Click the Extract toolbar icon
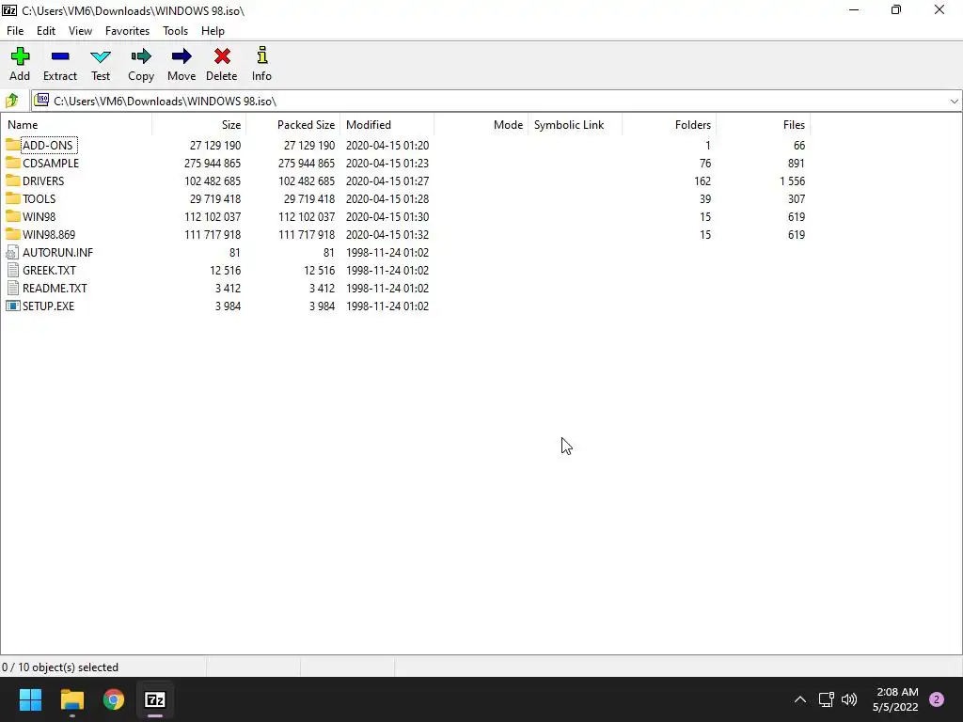The width and height of the screenshot is (963, 722). pyautogui.click(x=60, y=57)
